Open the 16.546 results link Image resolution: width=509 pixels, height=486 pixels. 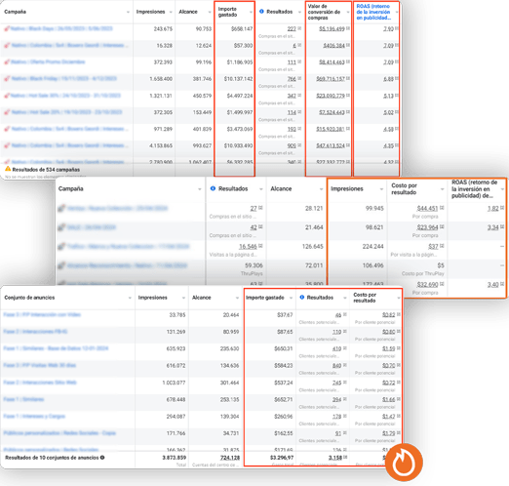coord(248,246)
